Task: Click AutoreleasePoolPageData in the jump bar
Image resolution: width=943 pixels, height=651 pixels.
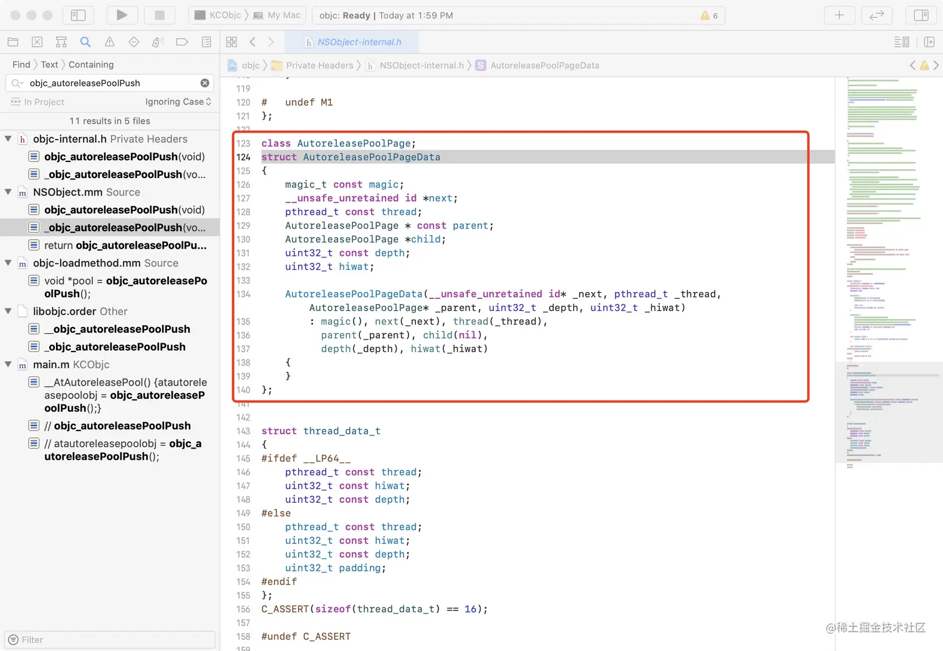Action: tap(544, 65)
